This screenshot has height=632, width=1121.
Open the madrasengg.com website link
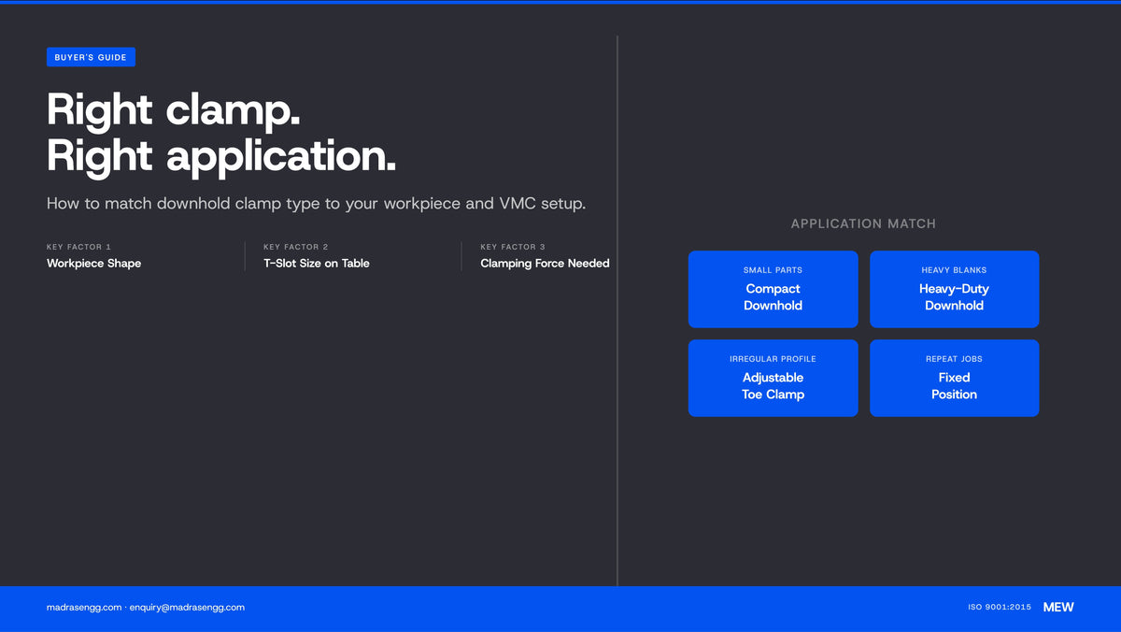pyautogui.click(x=84, y=607)
